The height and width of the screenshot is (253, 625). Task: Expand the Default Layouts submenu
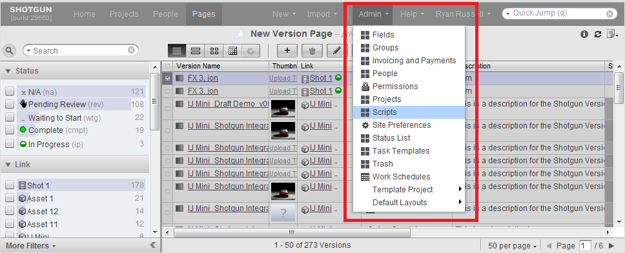coord(409,203)
